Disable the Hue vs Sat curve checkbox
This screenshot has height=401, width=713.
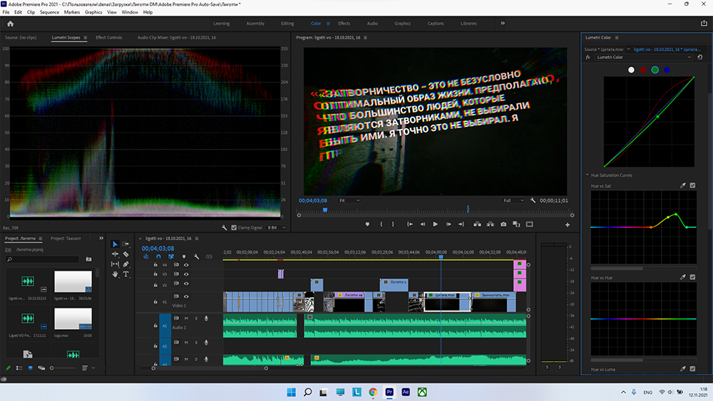(x=692, y=185)
